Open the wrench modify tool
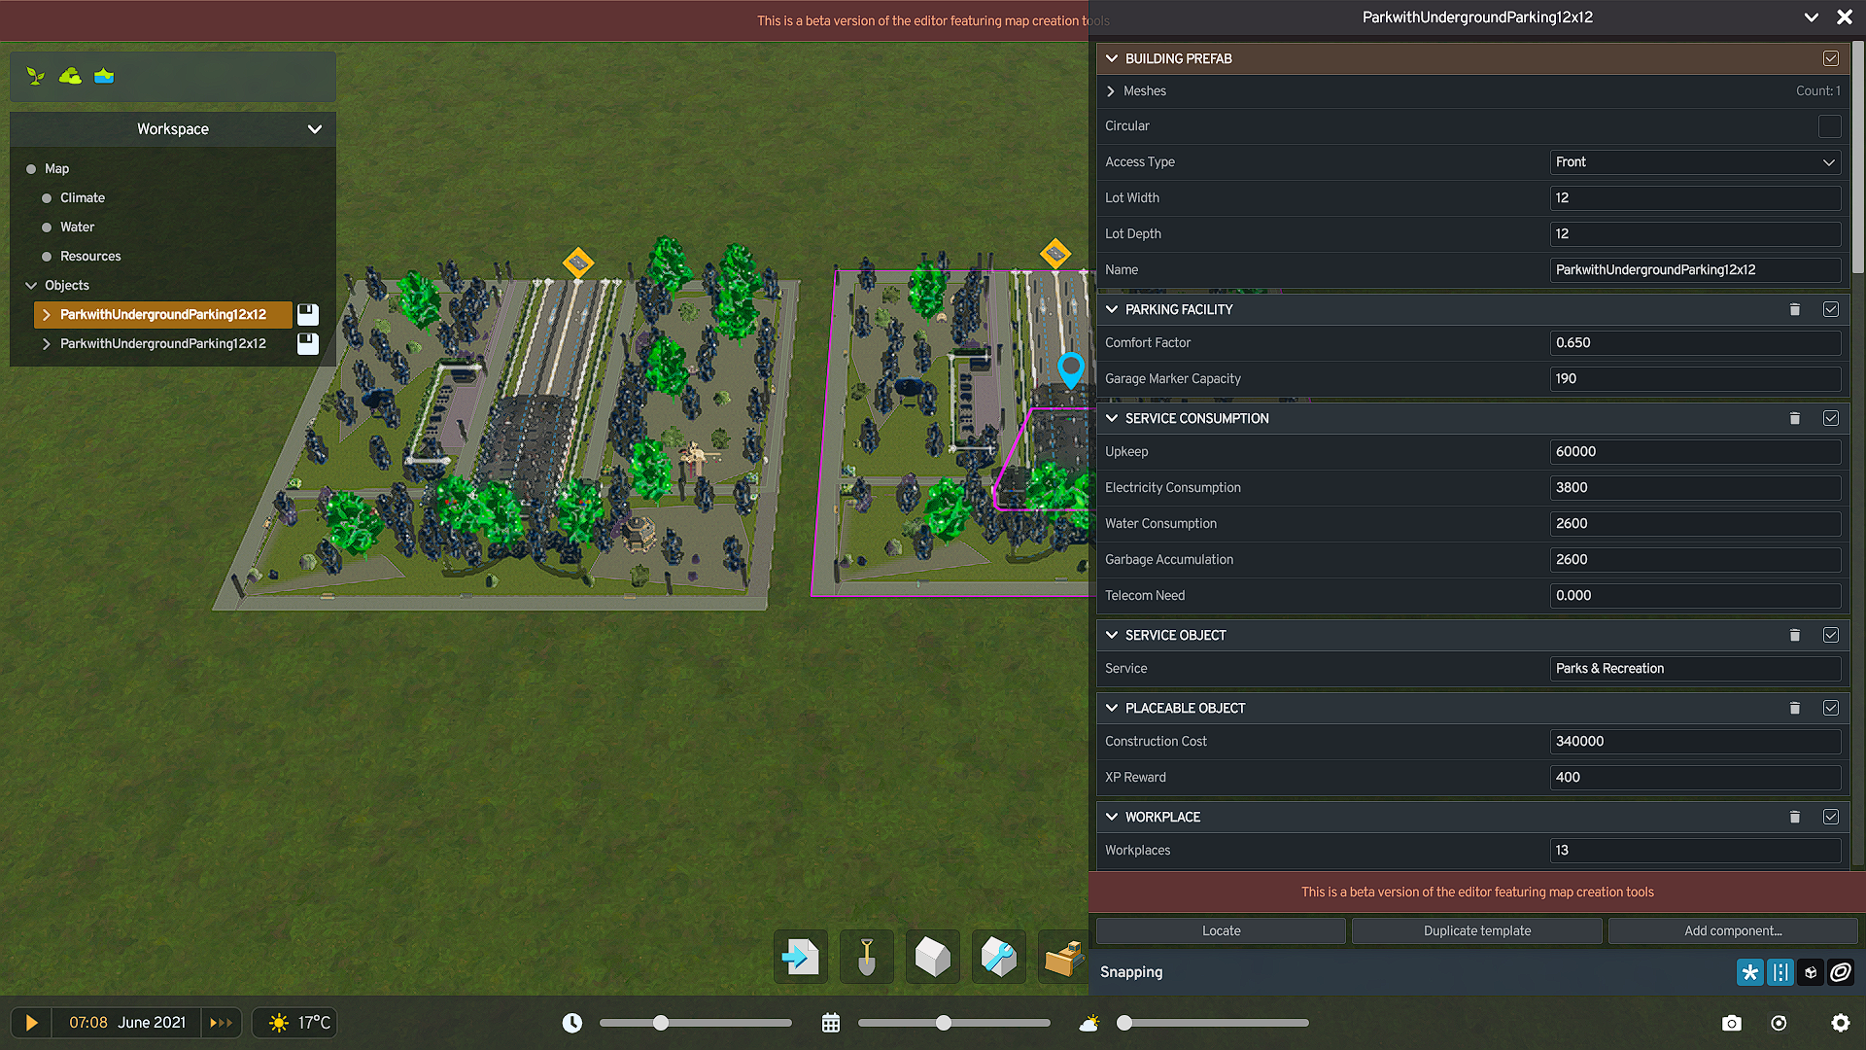The image size is (1866, 1050). tap(999, 958)
